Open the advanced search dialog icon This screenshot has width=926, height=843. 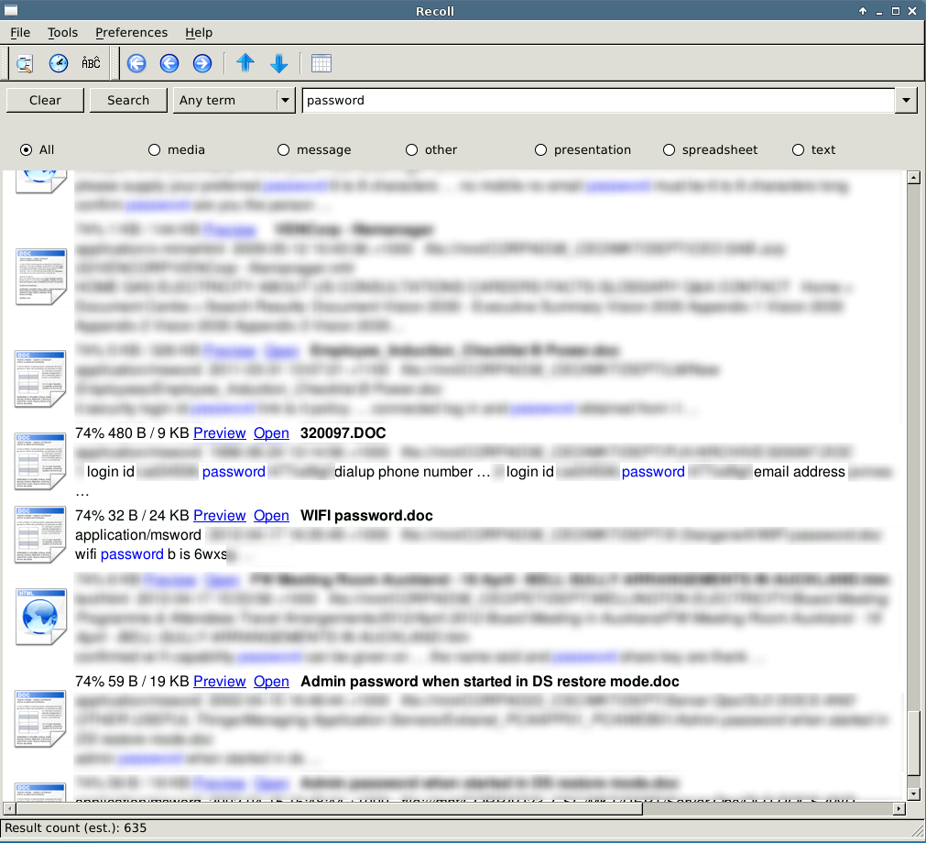click(x=25, y=63)
